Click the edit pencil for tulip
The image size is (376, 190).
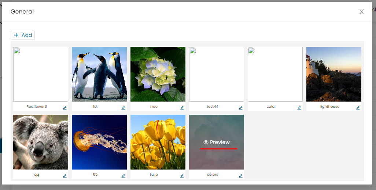[182, 176]
